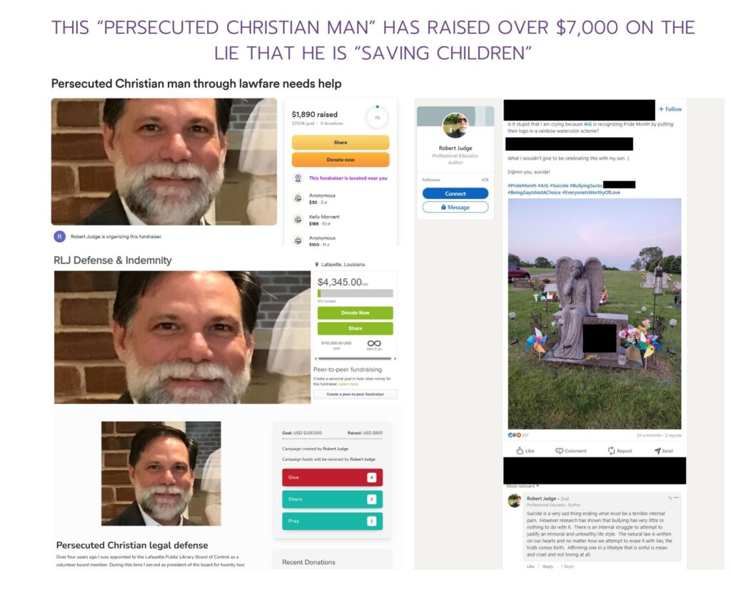Click the Repost arrows icon
Image resolution: width=731 pixels, height=612 pixels.
coord(611,450)
